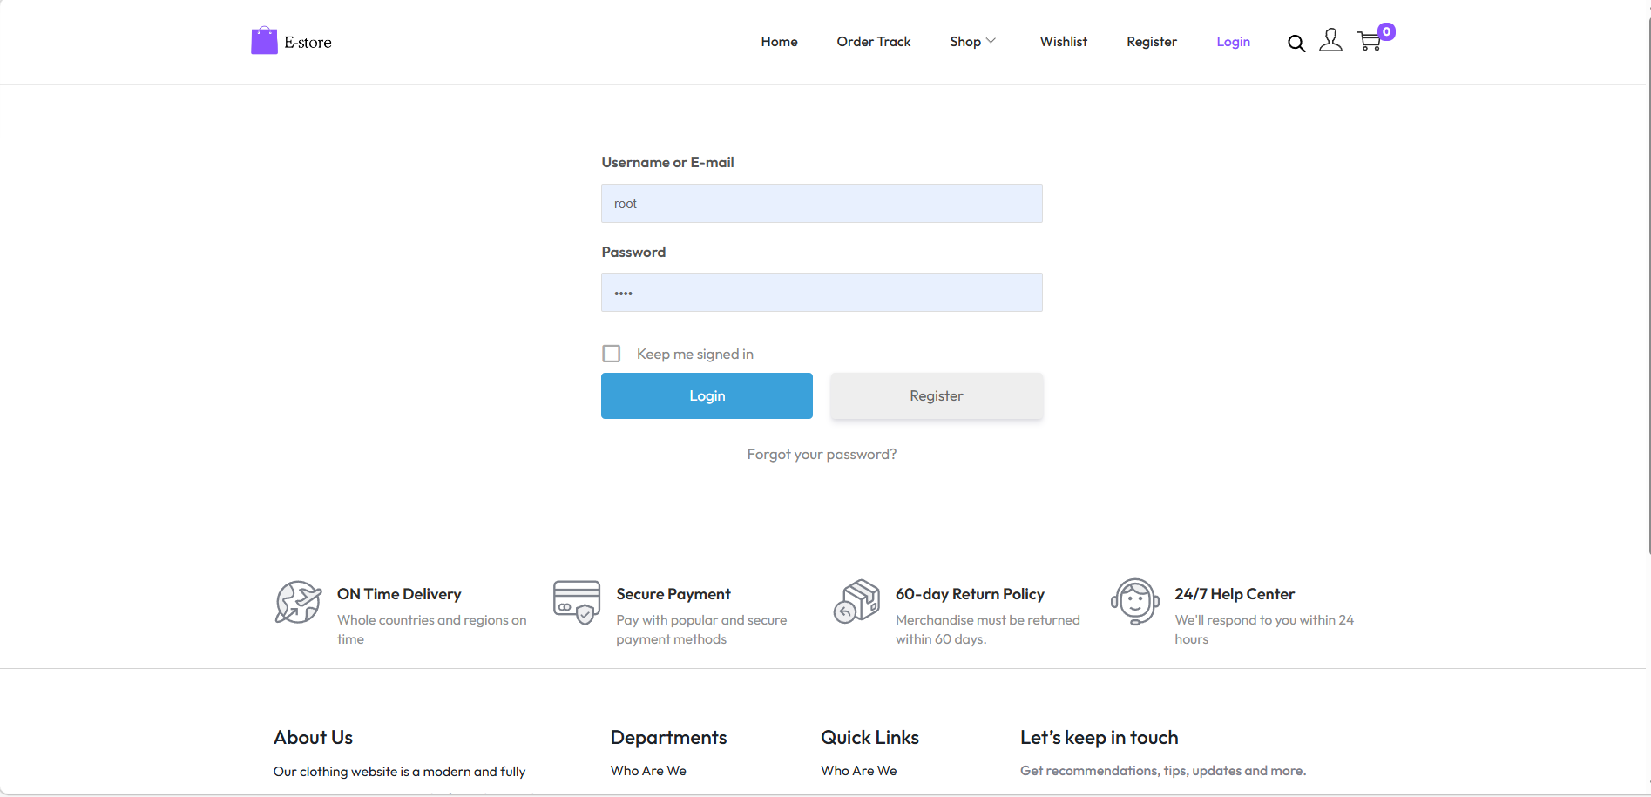Click the 60-day Return Policy box icon
The width and height of the screenshot is (1651, 797).
point(856,602)
